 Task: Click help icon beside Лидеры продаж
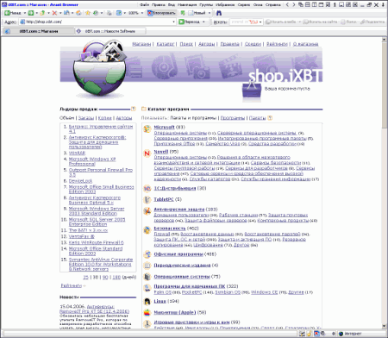(134, 109)
